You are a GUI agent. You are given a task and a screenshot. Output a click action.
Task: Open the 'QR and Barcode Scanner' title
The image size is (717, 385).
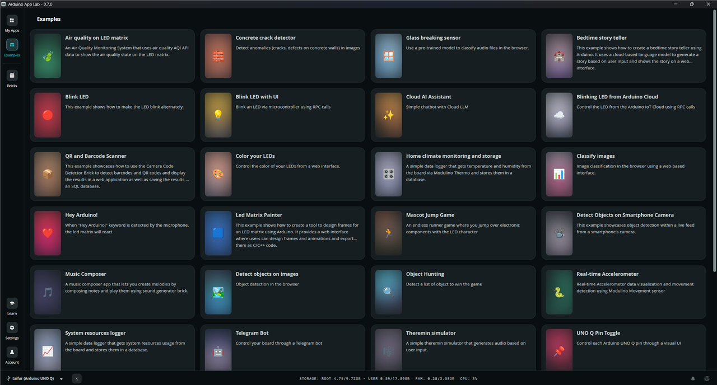click(x=96, y=156)
